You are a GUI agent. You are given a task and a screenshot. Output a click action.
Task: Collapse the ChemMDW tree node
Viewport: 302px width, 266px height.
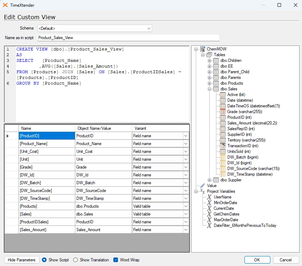(196, 49)
